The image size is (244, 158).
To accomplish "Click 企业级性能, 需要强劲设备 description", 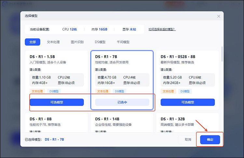I will pos(113,125).
